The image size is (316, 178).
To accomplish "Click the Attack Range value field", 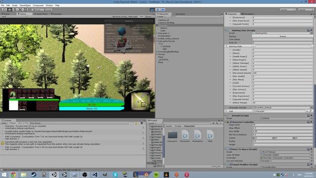I will [282, 103].
